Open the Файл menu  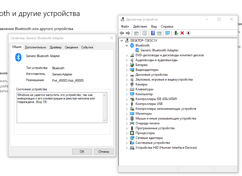click(125, 26)
